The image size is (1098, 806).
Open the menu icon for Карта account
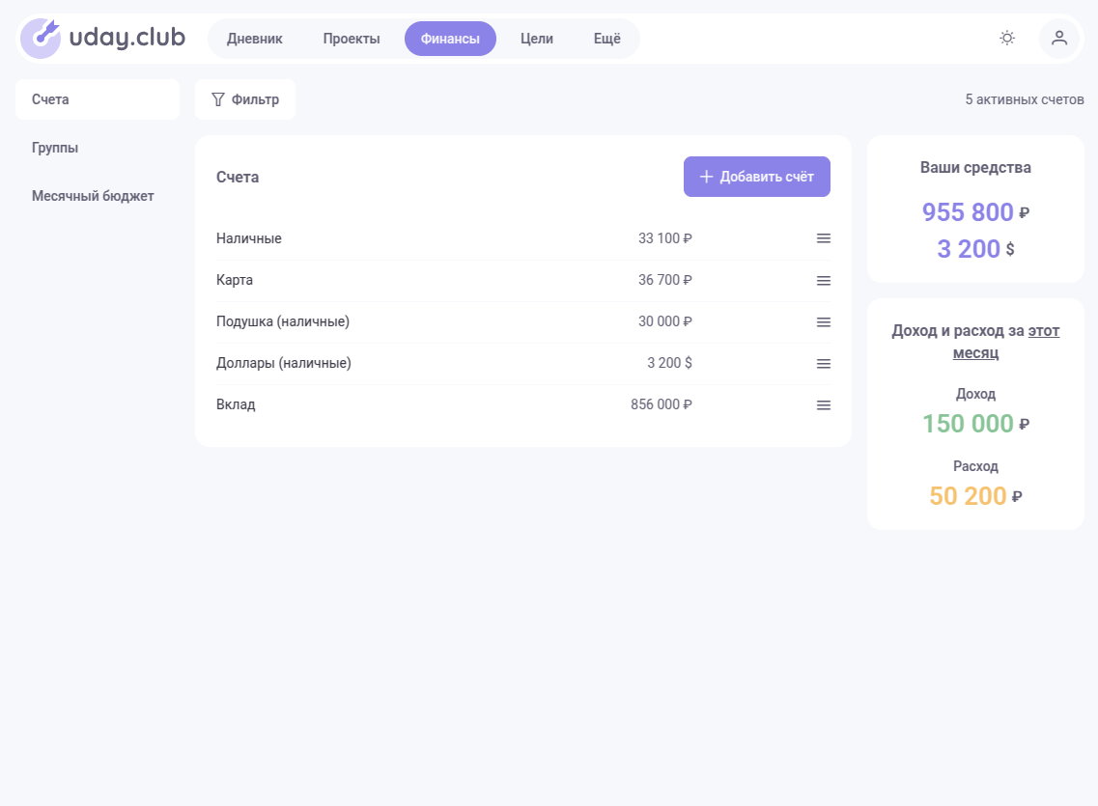click(824, 280)
